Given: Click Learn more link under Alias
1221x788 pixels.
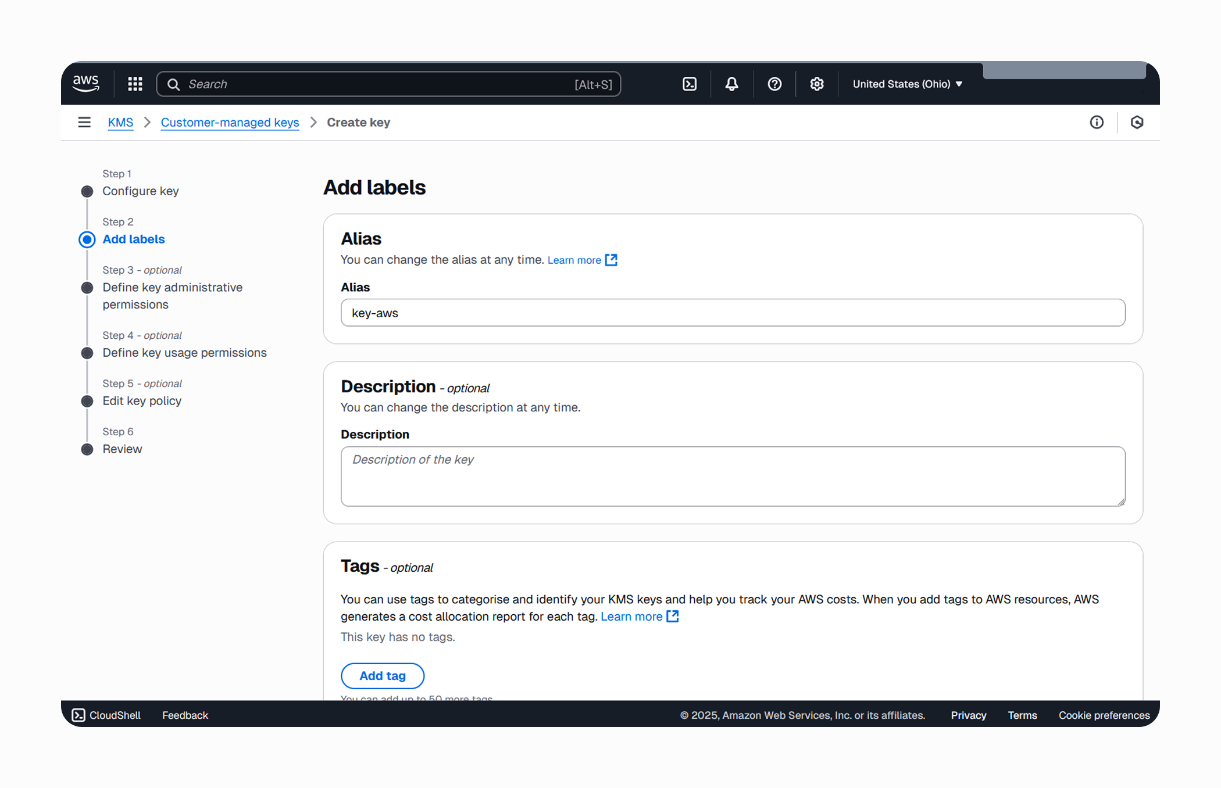Looking at the screenshot, I should [x=574, y=260].
